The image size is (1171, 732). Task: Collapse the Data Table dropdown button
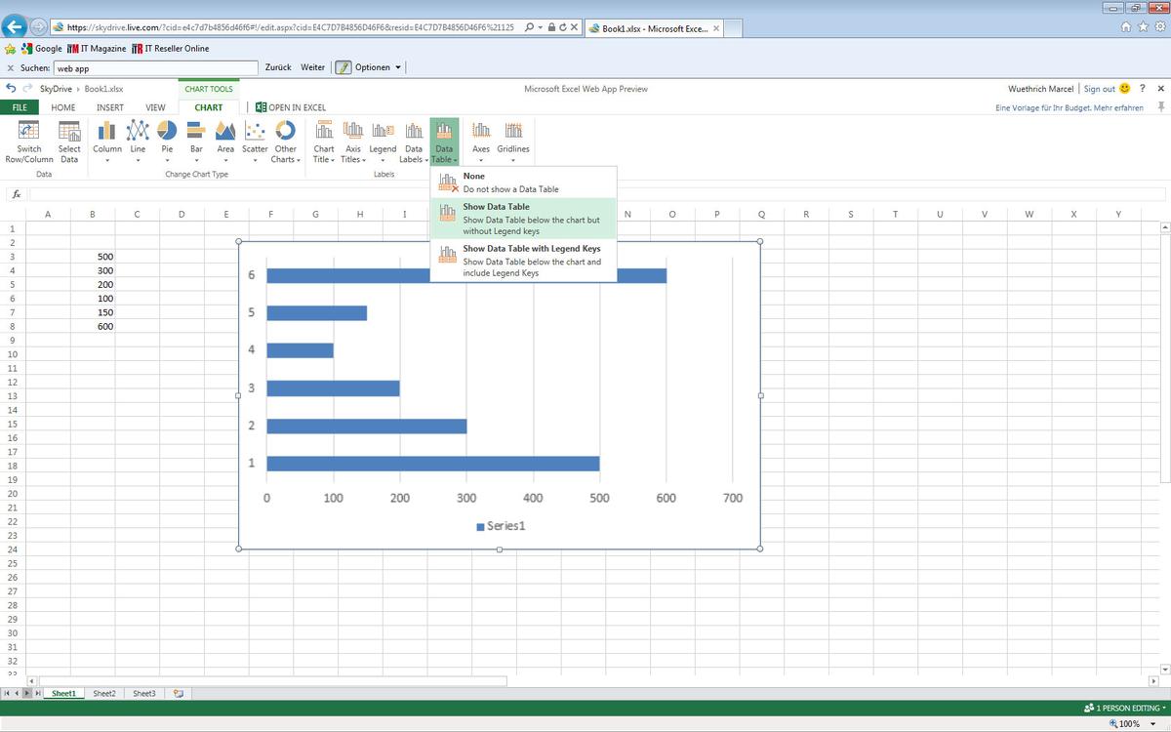[444, 142]
